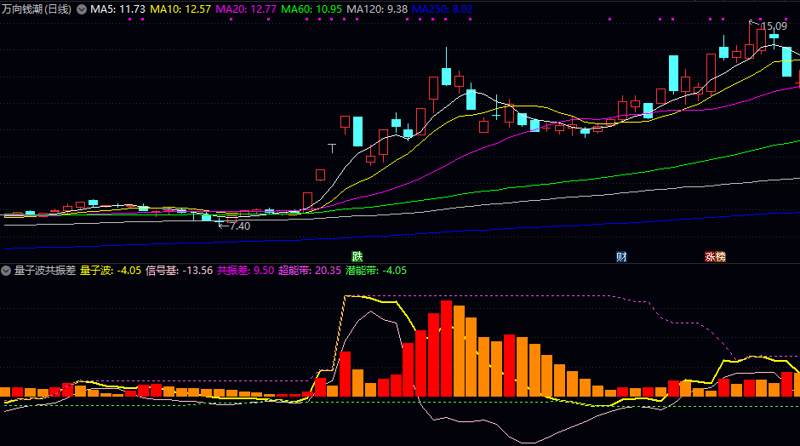Click the 15.09 high price marker
Image resolution: width=800 pixels, height=446 pixels.
click(773, 26)
